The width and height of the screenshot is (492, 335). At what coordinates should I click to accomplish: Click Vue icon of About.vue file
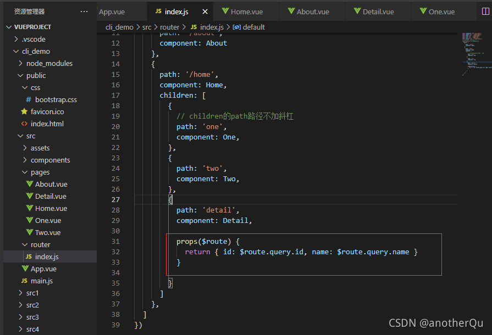[x=30, y=184]
